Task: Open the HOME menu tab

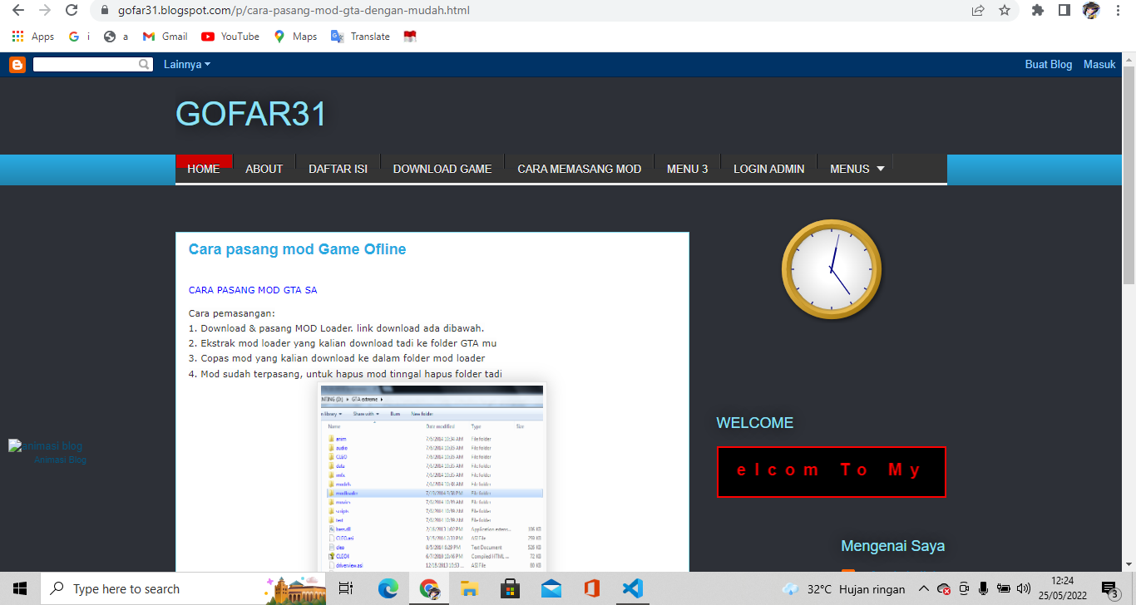Action: pos(204,169)
